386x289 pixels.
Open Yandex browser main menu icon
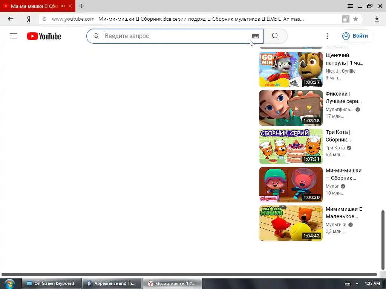tap(350, 6)
